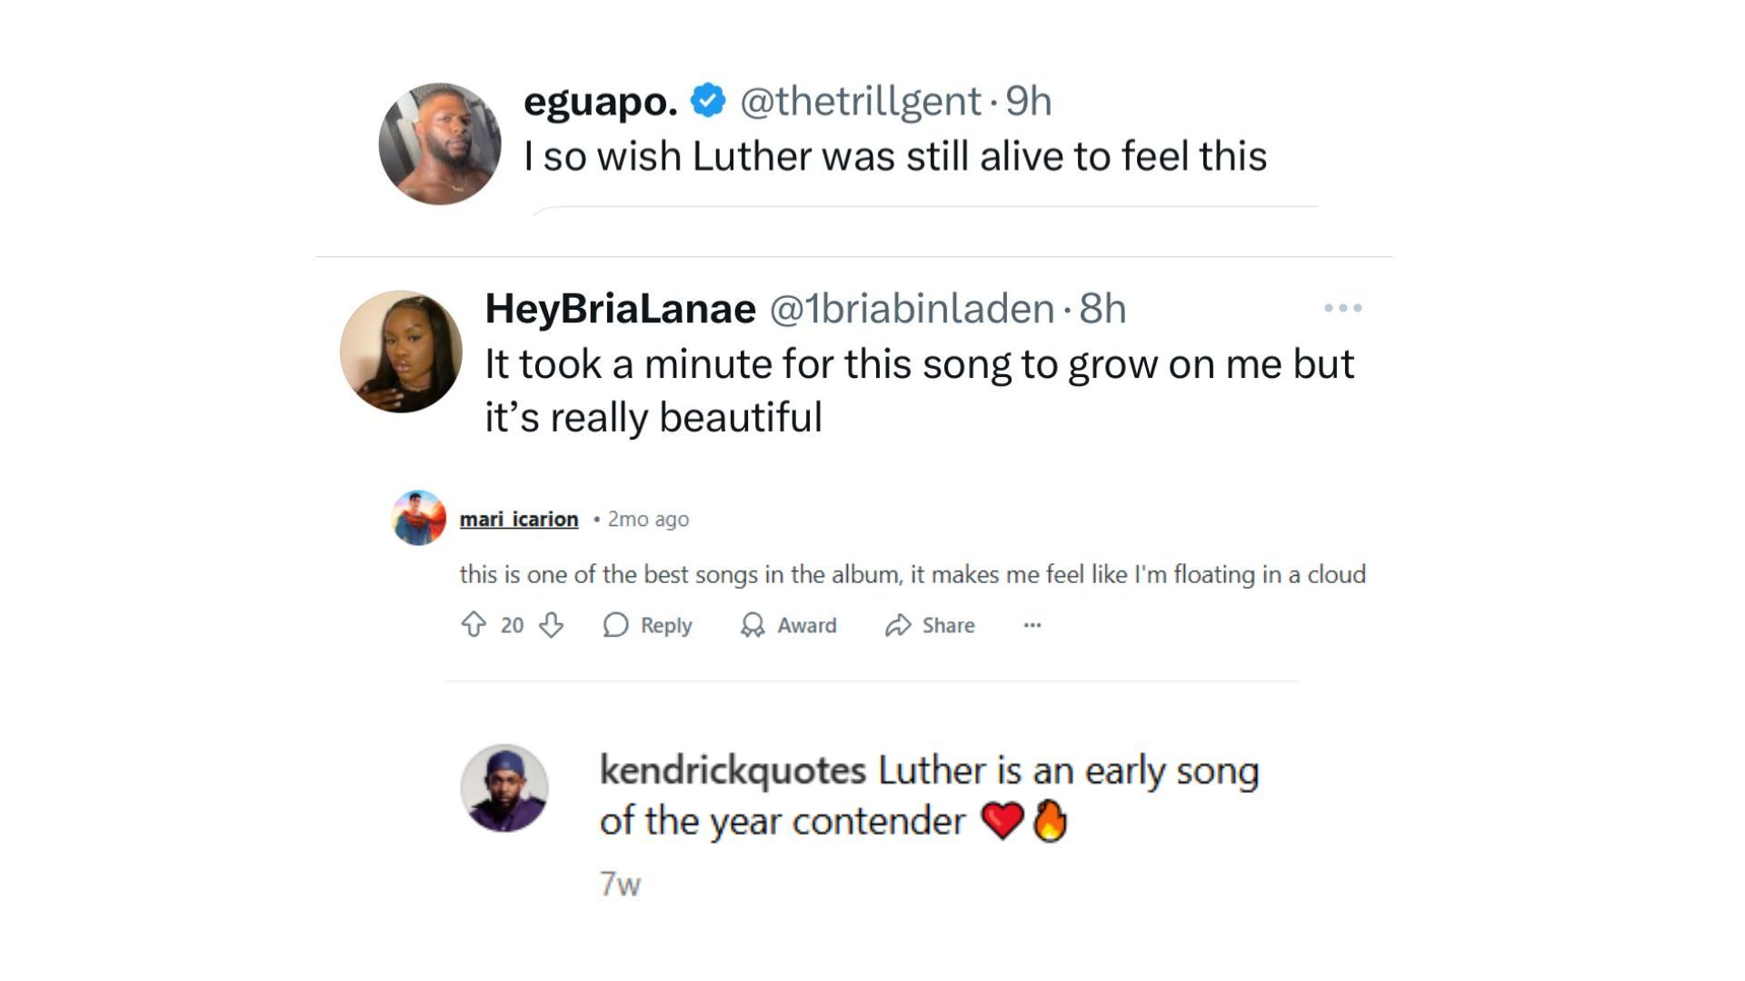Click the 8h timestamp on HeyBriaLanae's tweet

1102,309
